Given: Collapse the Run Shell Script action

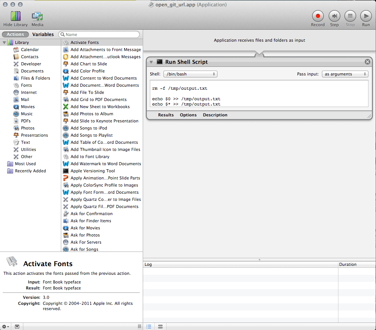Looking at the screenshot, I should (x=151, y=62).
